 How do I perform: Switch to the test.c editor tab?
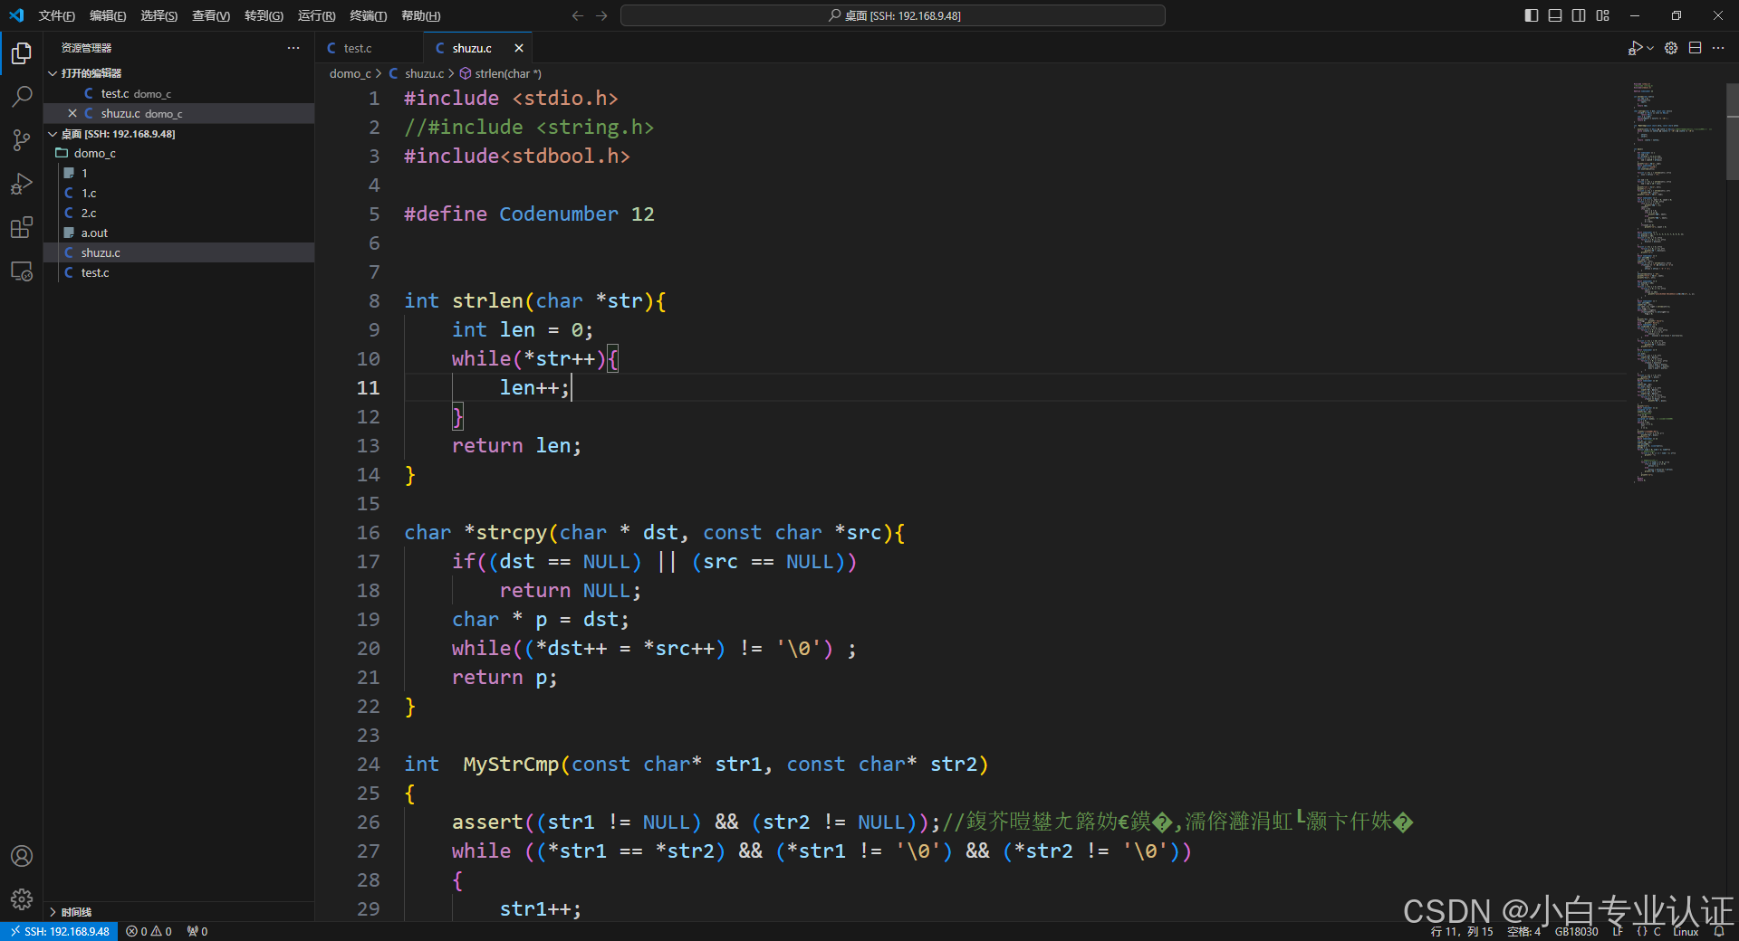point(357,47)
